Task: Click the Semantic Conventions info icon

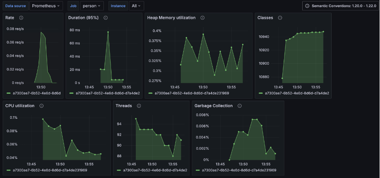Action: [307, 6]
